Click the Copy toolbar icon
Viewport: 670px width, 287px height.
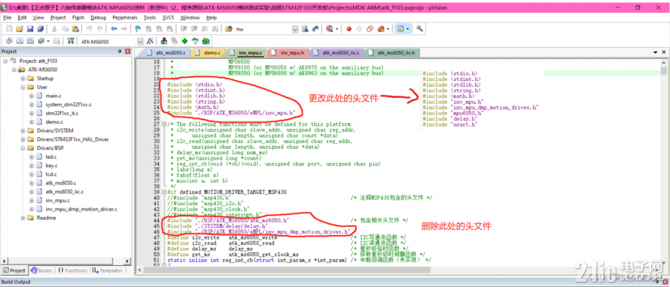[65, 29]
